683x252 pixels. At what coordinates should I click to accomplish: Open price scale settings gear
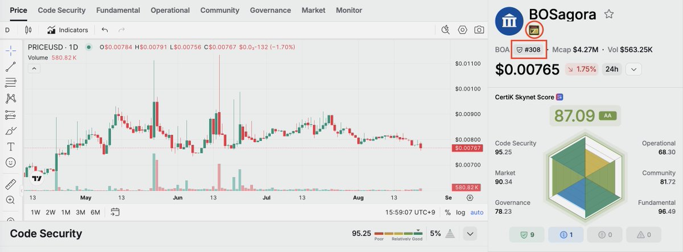pyautogui.click(x=470, y=197)
